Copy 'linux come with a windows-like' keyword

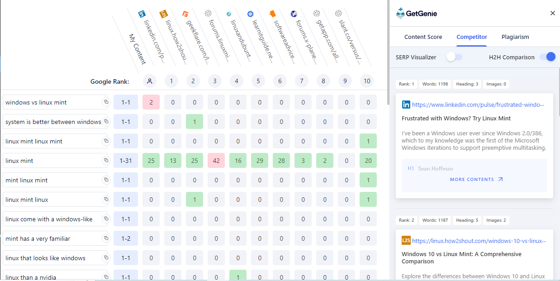106,219
